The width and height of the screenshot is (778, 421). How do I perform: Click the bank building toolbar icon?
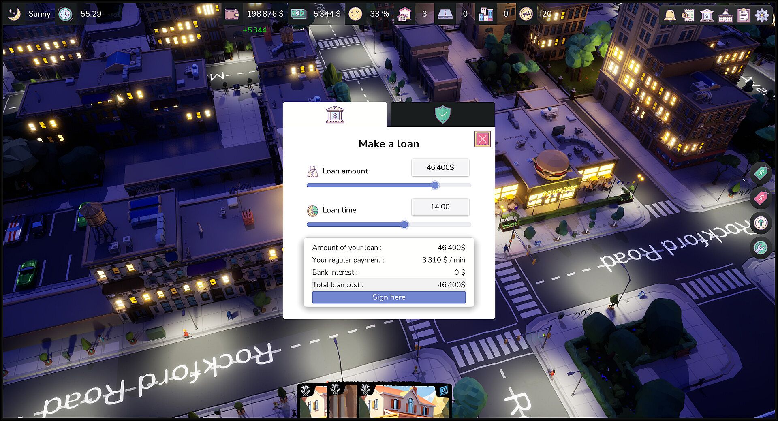707,15
